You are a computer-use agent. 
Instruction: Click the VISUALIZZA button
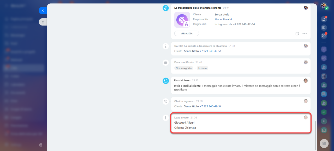(x=187, y=33)
